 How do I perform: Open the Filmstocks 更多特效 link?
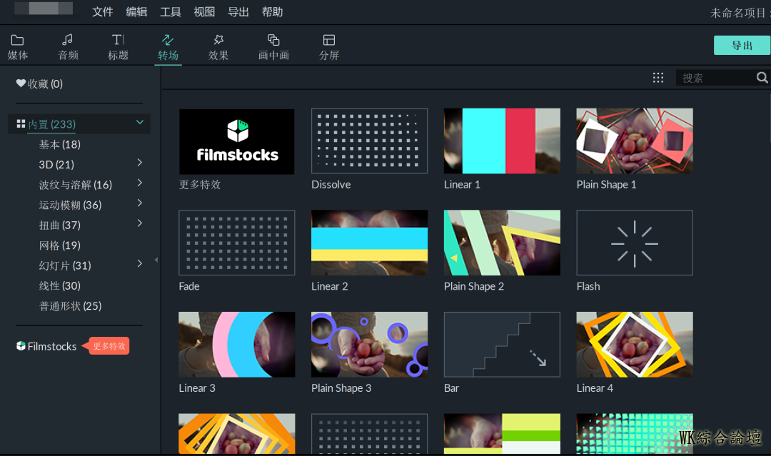[x=51, y=346]
